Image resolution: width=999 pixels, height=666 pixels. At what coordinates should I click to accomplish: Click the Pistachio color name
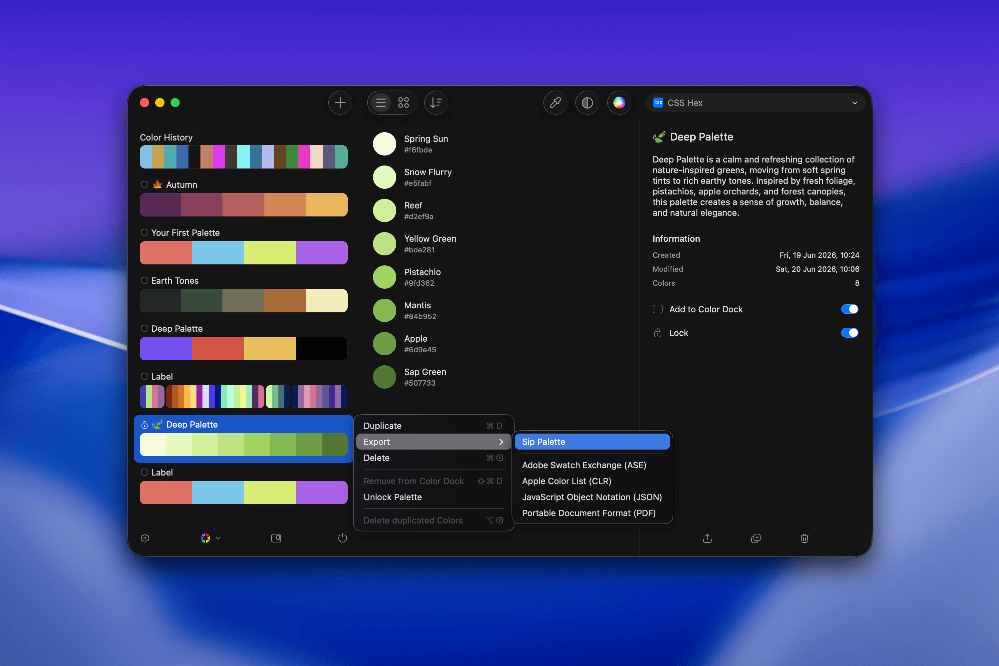(x=422, y=272)
